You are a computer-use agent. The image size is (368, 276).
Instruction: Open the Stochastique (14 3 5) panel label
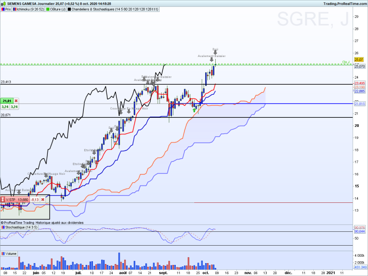pos(19,227)
